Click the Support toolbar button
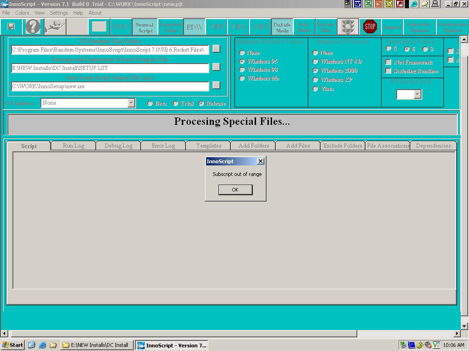Viewport: 469px width, 351px height. 393,27
